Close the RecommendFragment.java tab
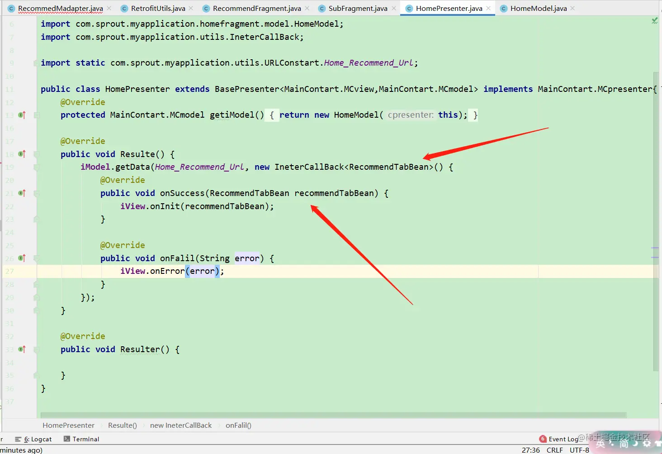Viewport: 662px width, 454px height. point(307,8)
